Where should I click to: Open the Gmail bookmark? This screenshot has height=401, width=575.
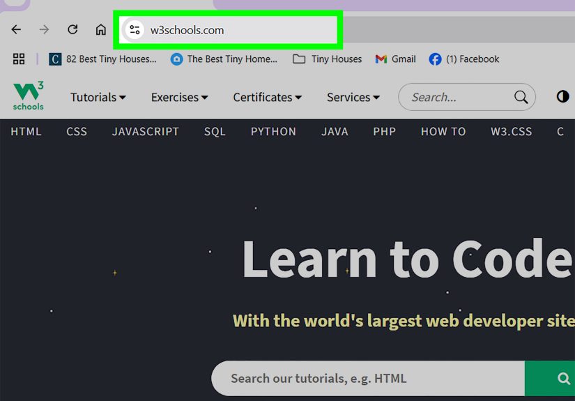click(x=395, y=59)
